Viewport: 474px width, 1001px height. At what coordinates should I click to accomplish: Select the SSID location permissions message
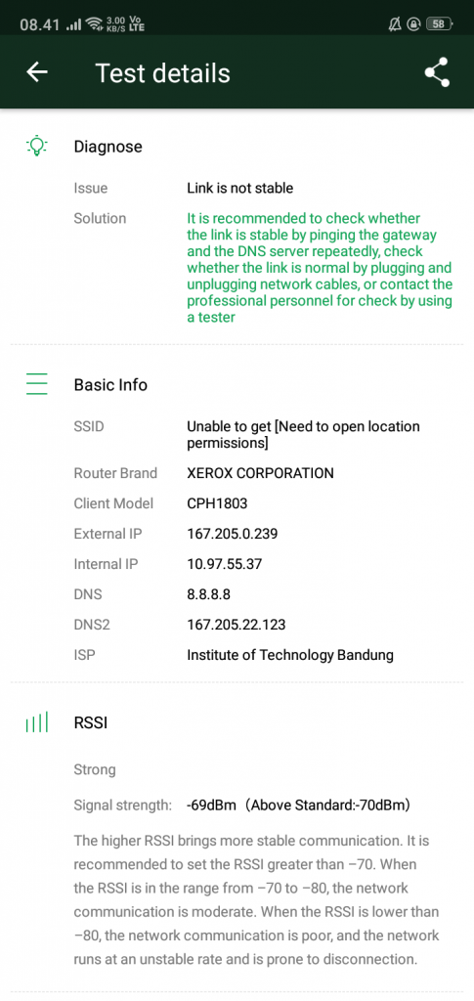(303, 434)
